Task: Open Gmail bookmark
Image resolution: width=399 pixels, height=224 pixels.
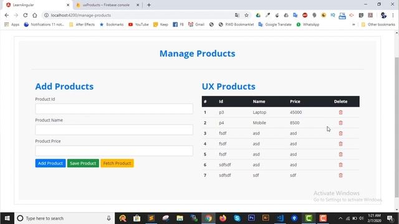Action: (196, 25)
